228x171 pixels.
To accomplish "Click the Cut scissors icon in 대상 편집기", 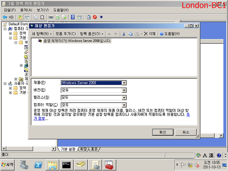I will tap(124, 34).
